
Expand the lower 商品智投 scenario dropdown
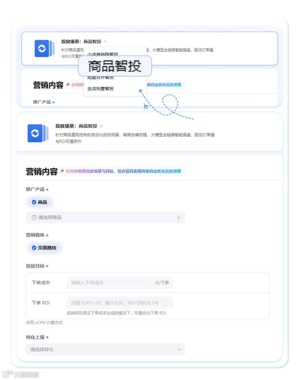101,126
